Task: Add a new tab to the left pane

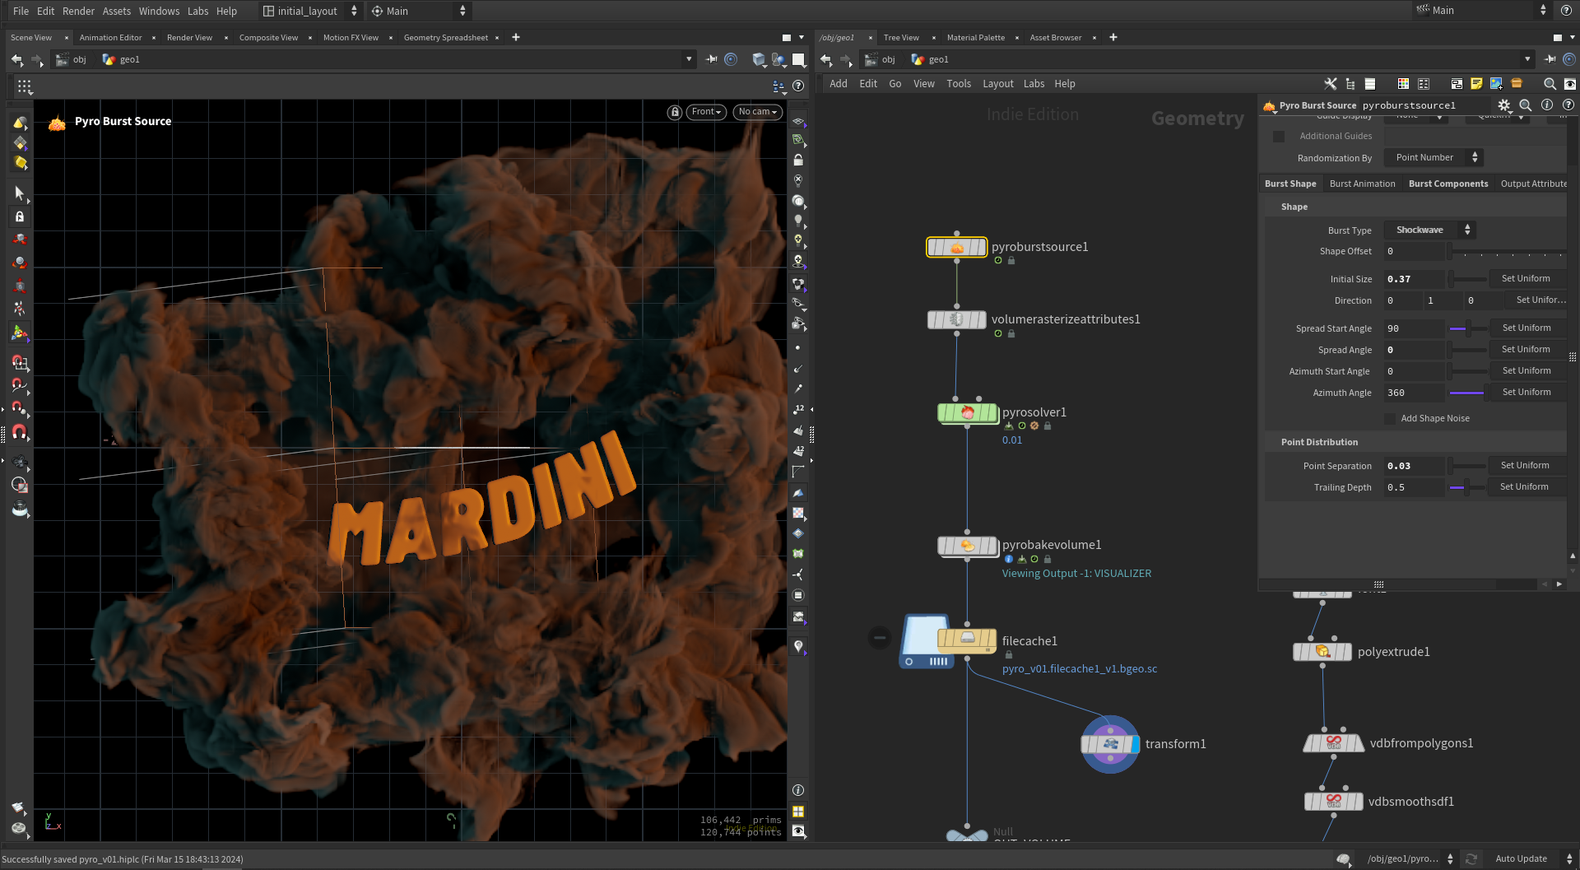Action: click(x=516, y=37)
